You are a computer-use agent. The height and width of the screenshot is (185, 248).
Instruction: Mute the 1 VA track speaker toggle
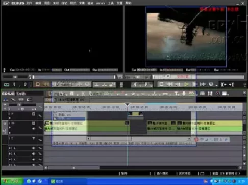point(34,129)
